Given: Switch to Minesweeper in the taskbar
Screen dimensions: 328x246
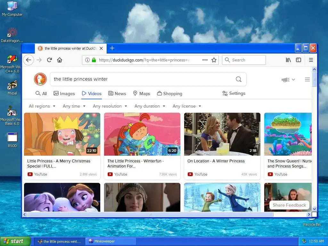Looking at the screenshot, I should click(111, 241).
